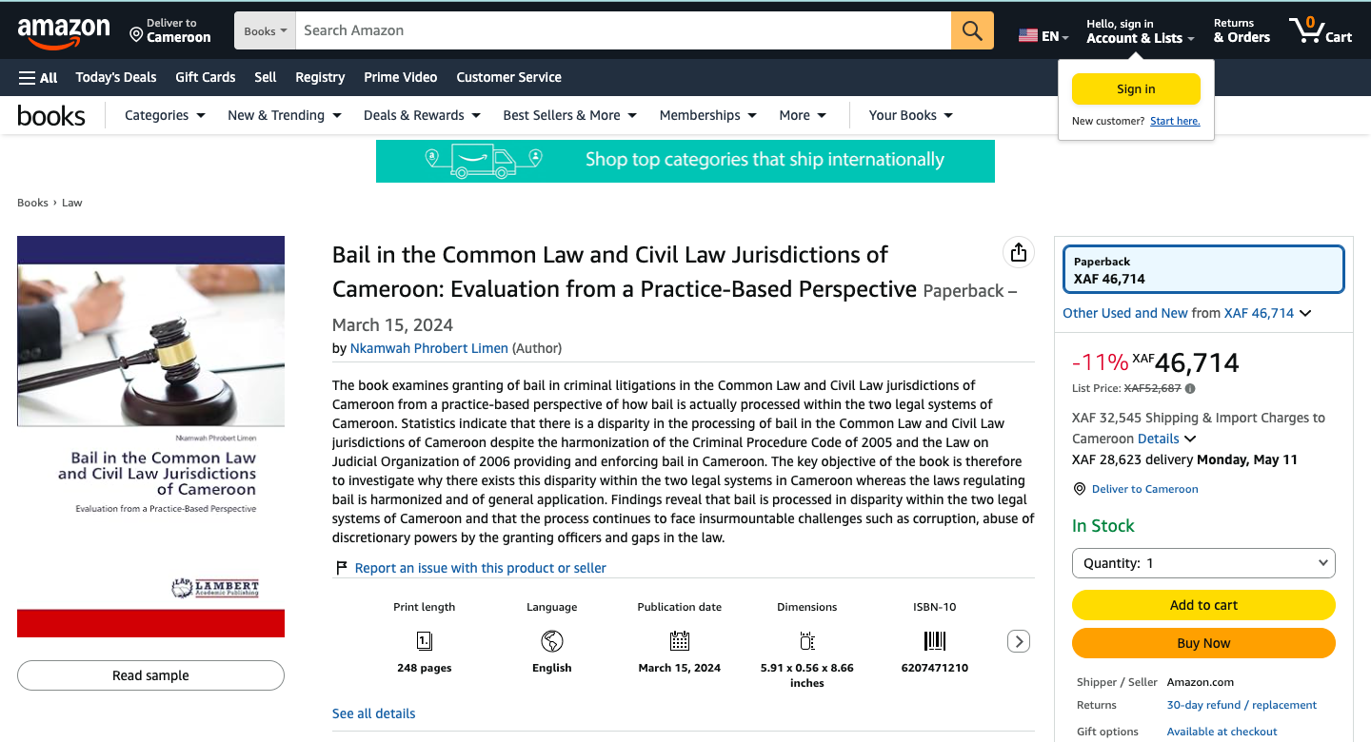
Task: Click the Amazon logo
Action: click(64, 31)
